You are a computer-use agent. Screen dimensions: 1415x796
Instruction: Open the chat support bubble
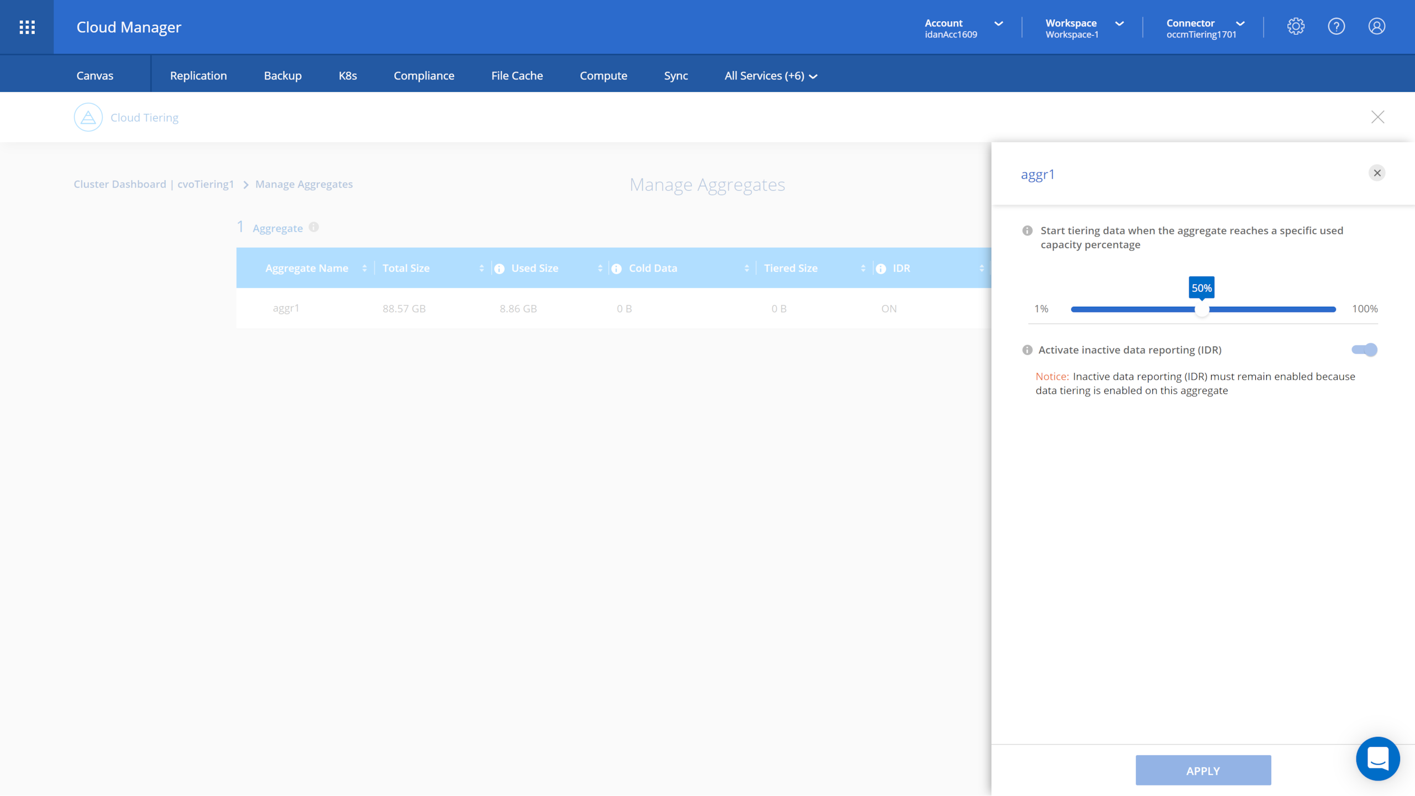(1377, 758)
